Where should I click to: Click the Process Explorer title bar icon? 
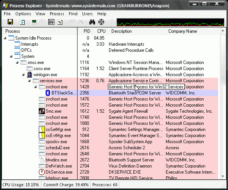(5, 5)
